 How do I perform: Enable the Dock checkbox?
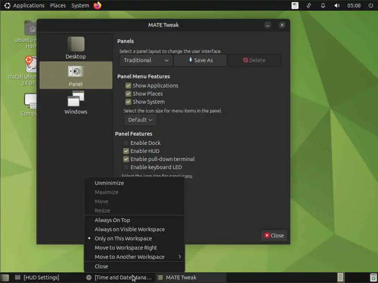126,143
